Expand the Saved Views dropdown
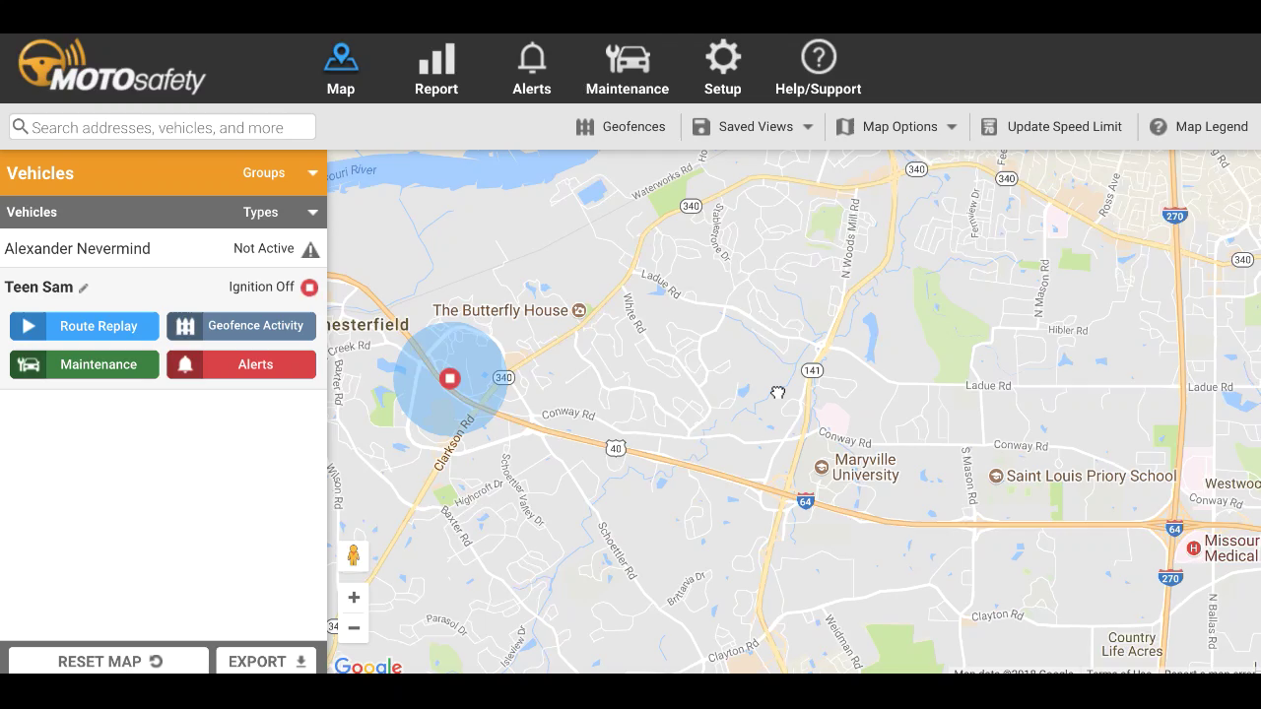The height and width of the screenshot is (709, 1261). click(754, 127)
